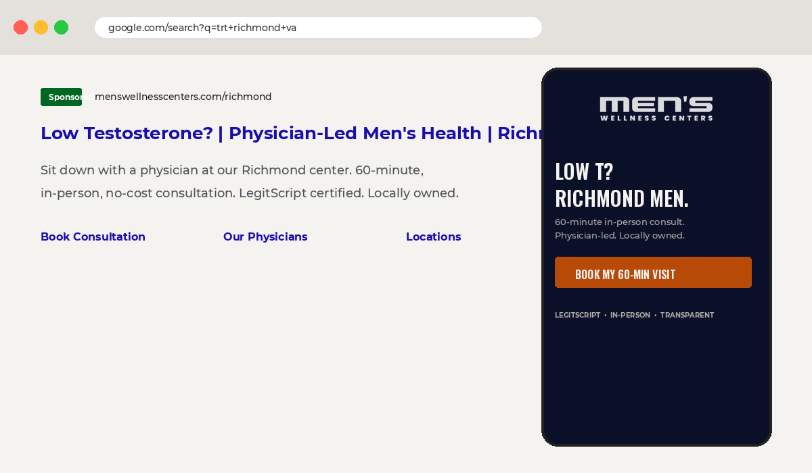Open the Locations sitelink

(x=433, y=236)
